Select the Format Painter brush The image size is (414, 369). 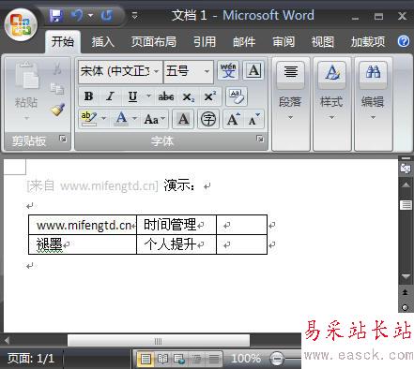pos(57,110)
